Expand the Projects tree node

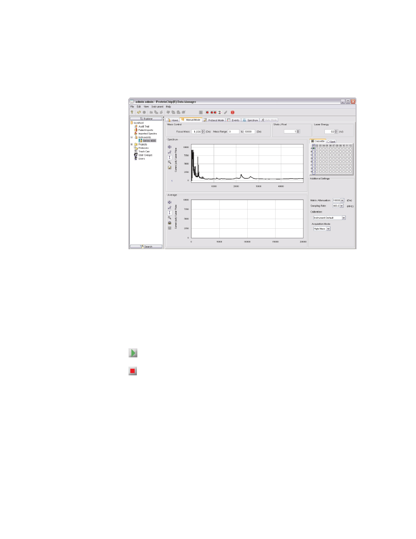[x=132, y=144]
